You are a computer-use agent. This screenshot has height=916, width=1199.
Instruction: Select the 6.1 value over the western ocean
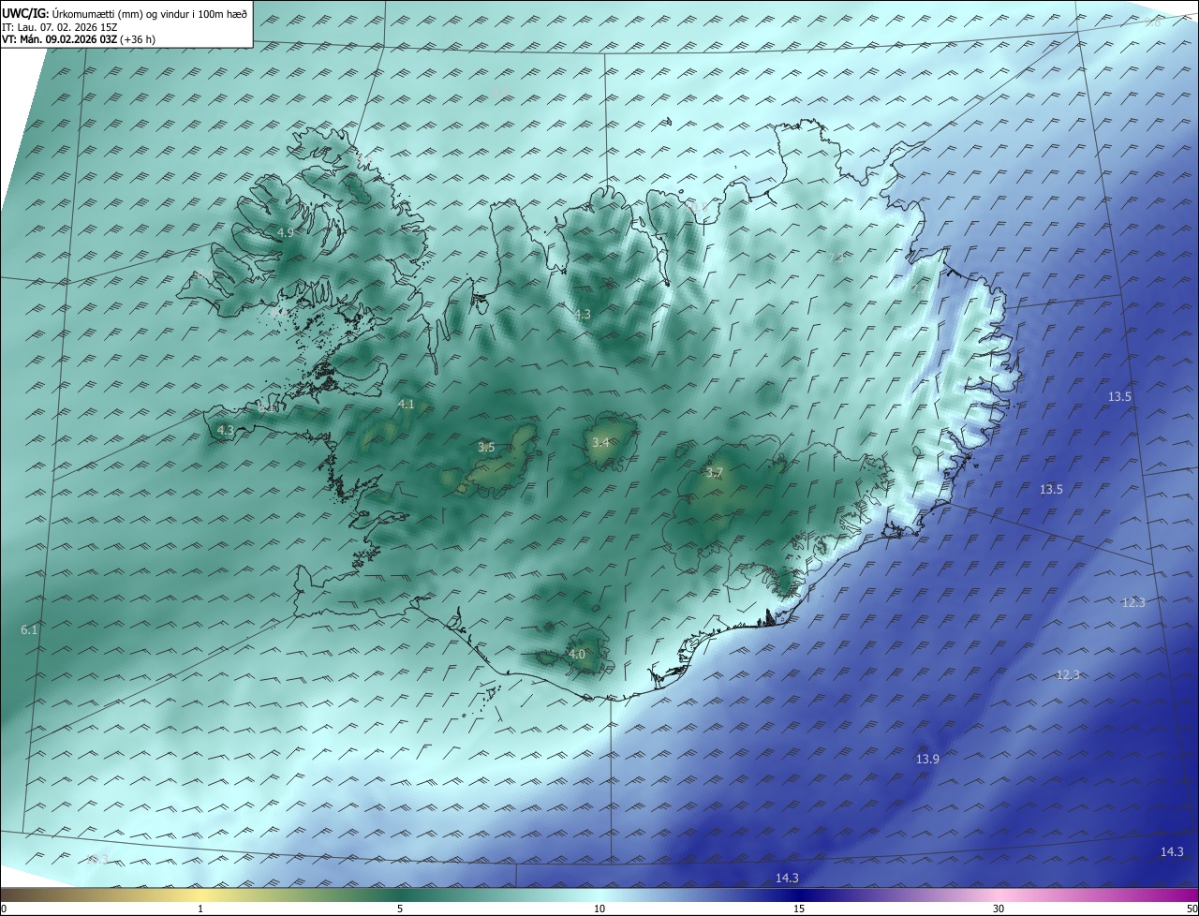(x=29, y=630)
